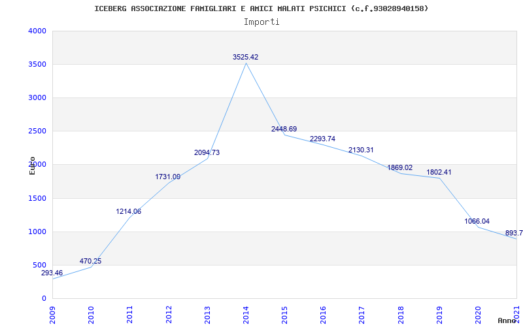The image size is (523, 327).
Task: Click the 1000 y-axis tick label
Action: tap(37, 232)
